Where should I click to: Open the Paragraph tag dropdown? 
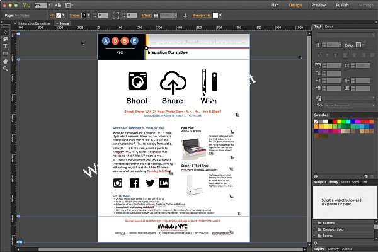[x=350, y=105]
